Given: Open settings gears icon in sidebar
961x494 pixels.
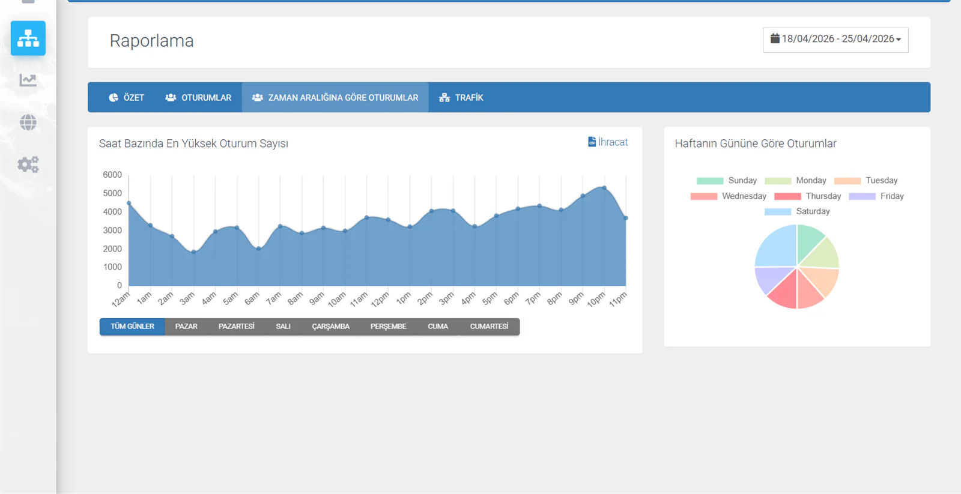Looking at the screenshot, I should [x=28, y=164].
